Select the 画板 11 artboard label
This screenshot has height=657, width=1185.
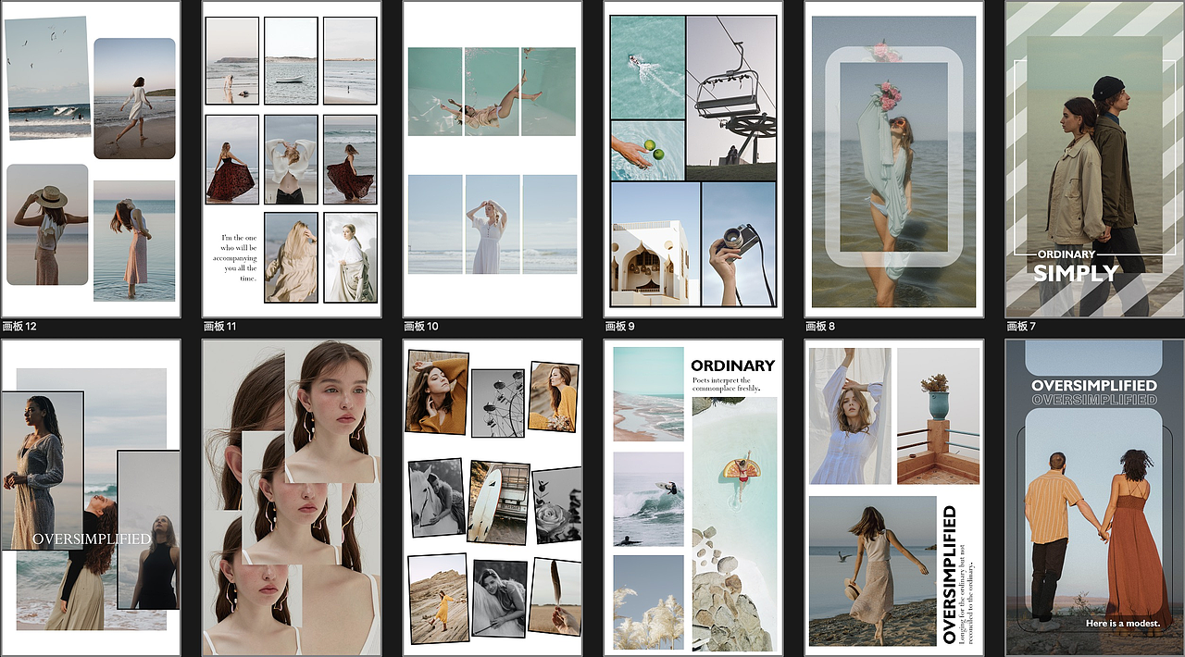coord(220,326)
